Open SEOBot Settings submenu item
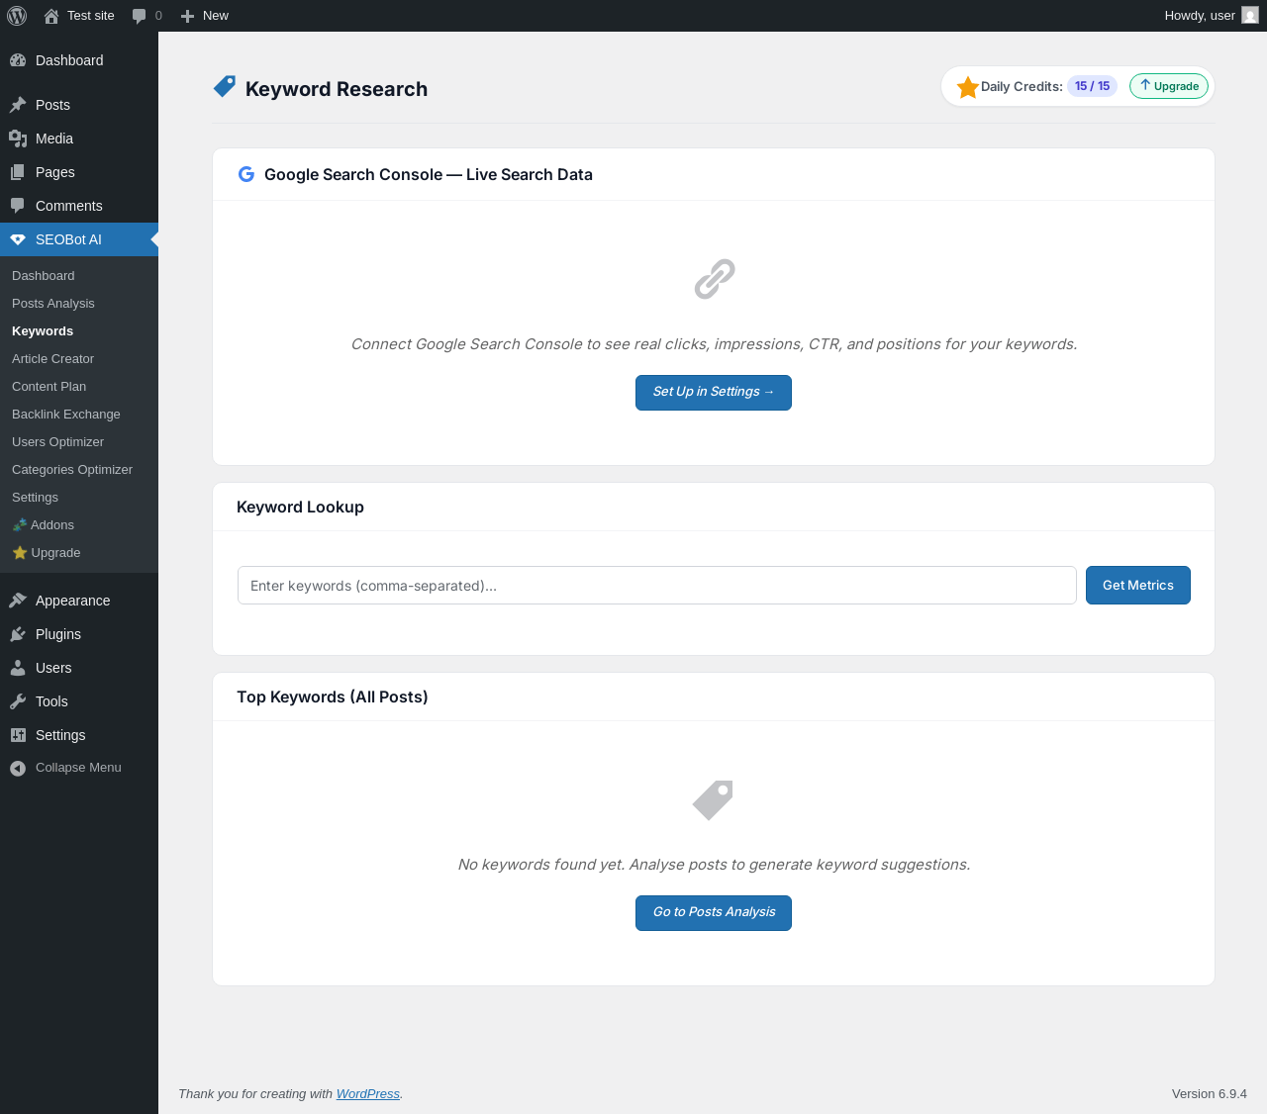This screenshot has height=1114, width=1267. click(36, 498)
